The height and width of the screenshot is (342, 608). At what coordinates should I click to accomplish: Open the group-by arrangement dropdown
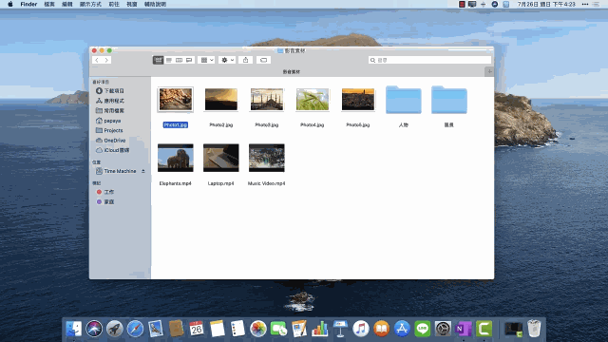pyautogui.click(x=206, y=60)
